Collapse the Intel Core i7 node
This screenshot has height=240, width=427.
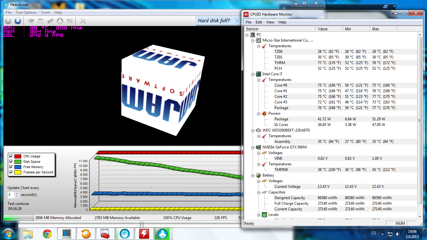click(x=253, y=74)
